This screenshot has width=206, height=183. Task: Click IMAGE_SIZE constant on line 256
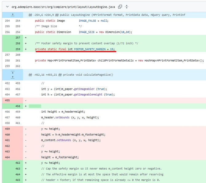pyautogui.click(x=87, y=32)
